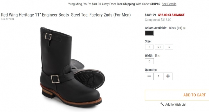Add the boots to cart

[177, 95]
